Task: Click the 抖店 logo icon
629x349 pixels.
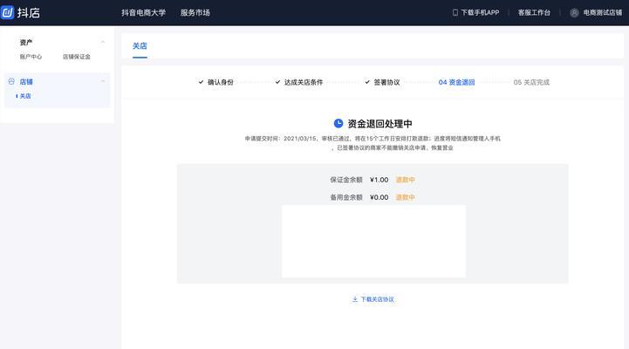Action: point(9,12)
